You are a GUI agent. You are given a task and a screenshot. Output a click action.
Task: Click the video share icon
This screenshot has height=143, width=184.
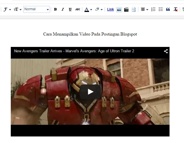coord(166,51)
